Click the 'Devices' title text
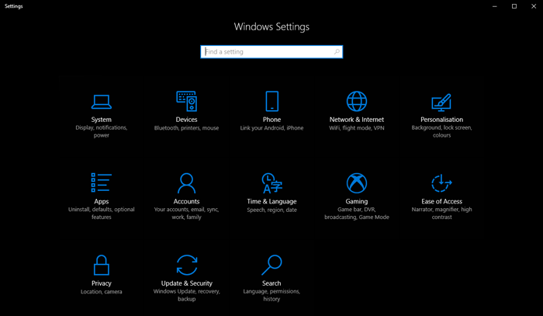The image size is (543, 316). point(187,120)
